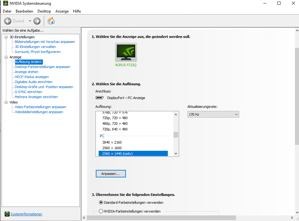The image size is (299, 221).
Task: Open Videobildeinstellungen anpassen
Action: (x=39, y=112)
